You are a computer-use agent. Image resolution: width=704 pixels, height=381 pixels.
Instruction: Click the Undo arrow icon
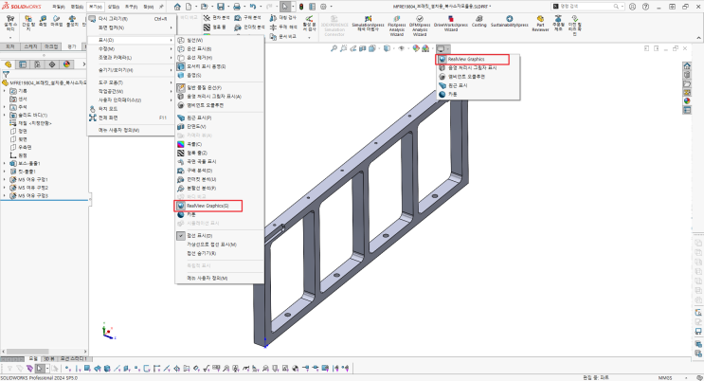[253, 7]
